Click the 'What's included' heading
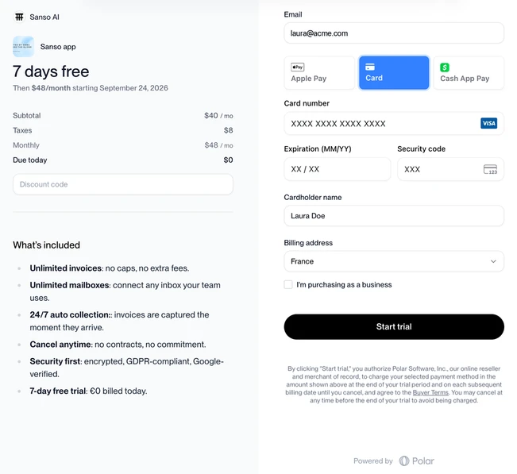Image resolution: width=517 pixels, height=474 pixels. (x=47, y=245)
